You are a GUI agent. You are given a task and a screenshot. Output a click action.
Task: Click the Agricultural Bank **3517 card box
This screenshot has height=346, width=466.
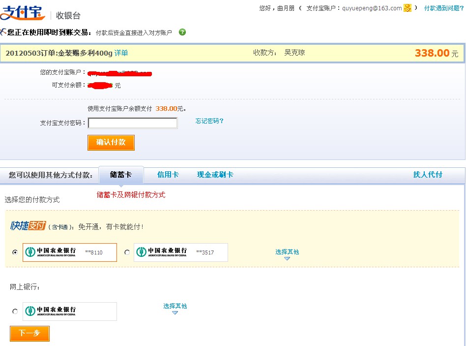tap(181, 252)
